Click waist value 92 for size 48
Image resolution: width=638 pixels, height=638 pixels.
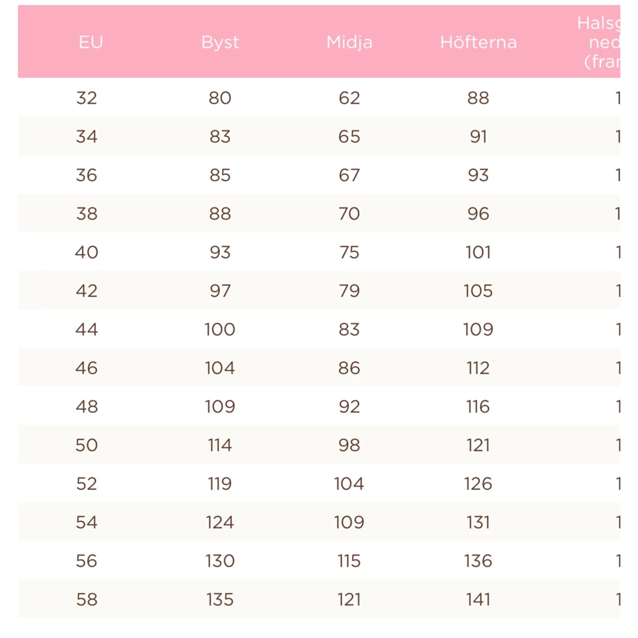pyautogui.click(x=349, y=407)
